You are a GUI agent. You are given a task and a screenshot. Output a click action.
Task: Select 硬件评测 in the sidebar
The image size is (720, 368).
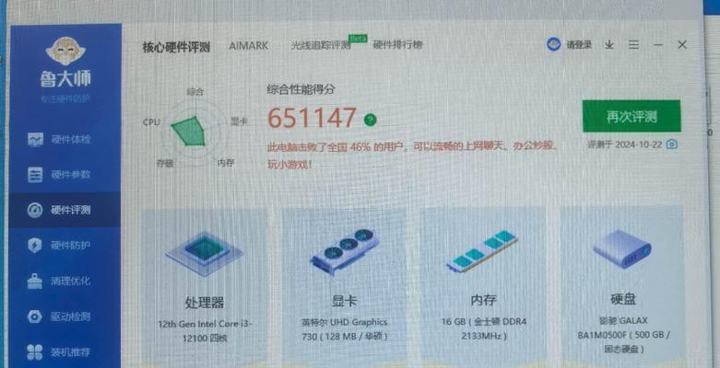(x=65, y=210)
